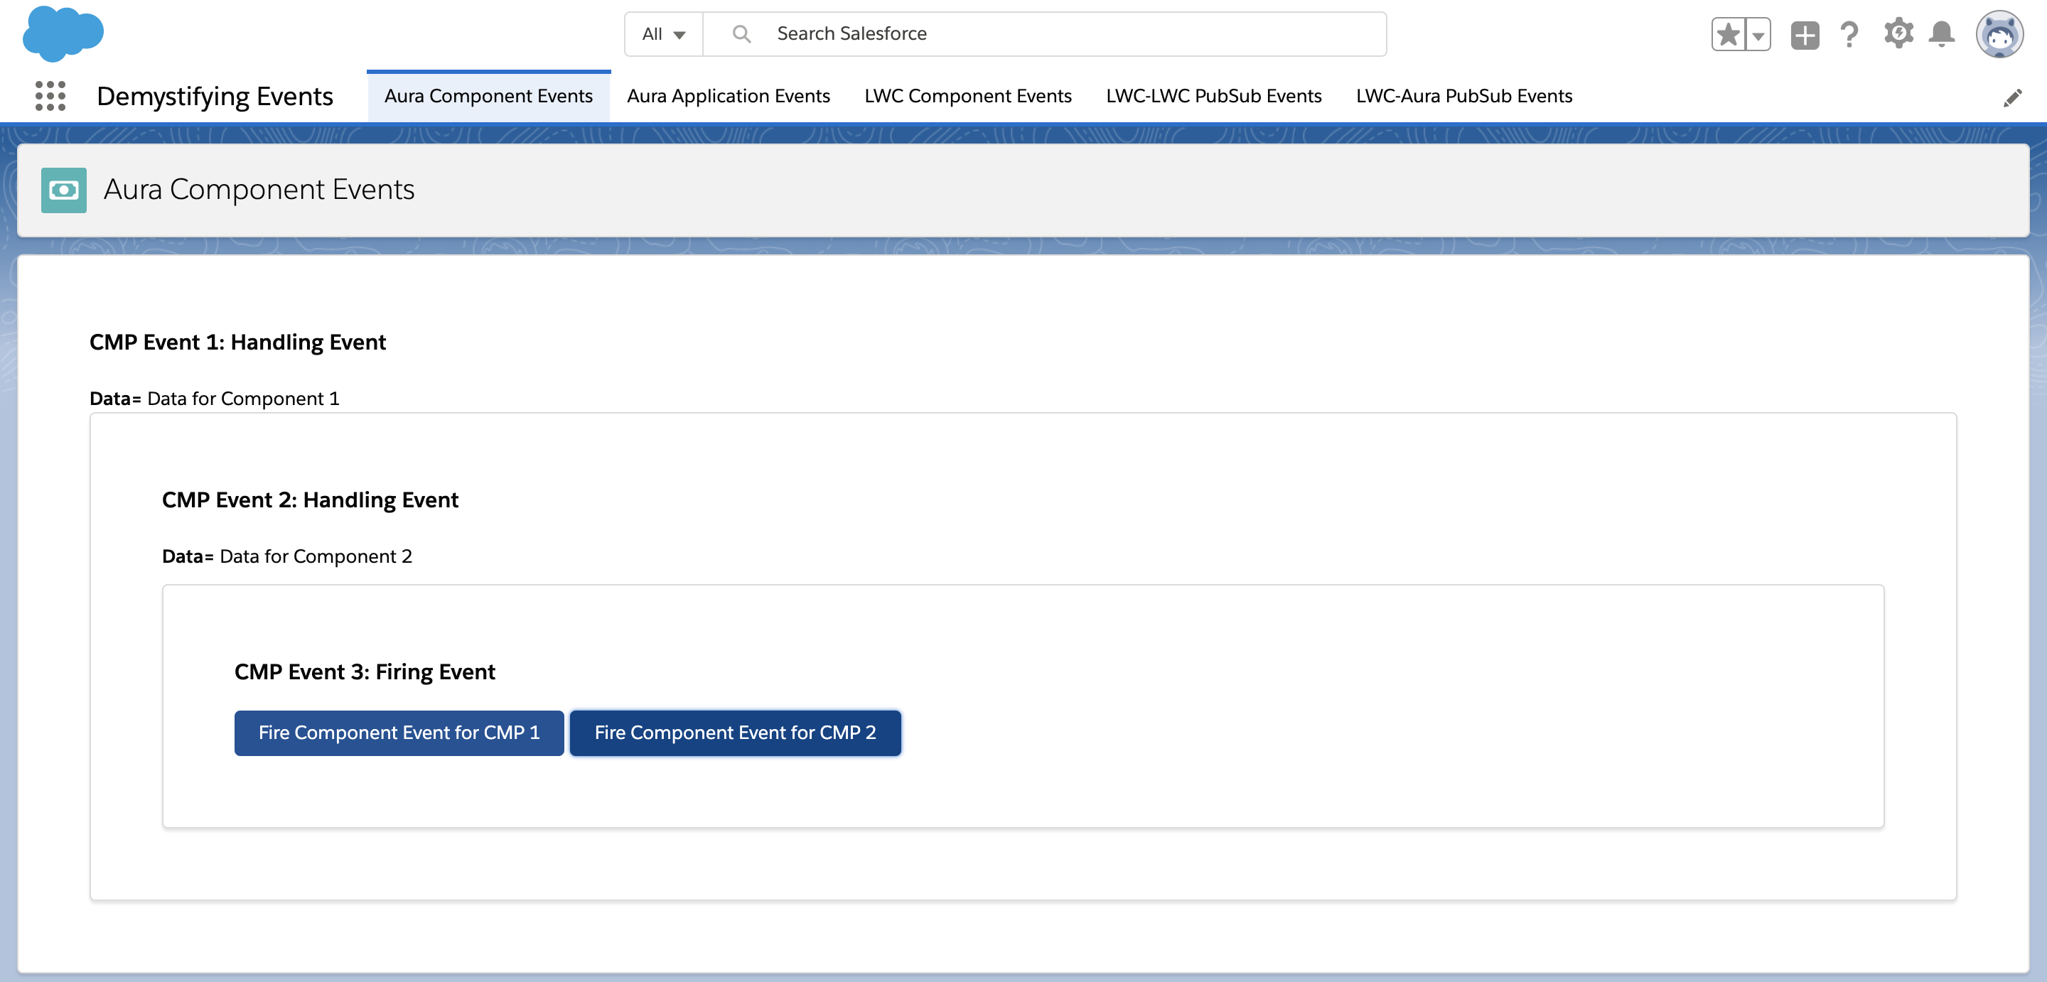Click the Aura Component Events header icon
The width and height of the screenshot is (2047, 982).
click(63, 190)
